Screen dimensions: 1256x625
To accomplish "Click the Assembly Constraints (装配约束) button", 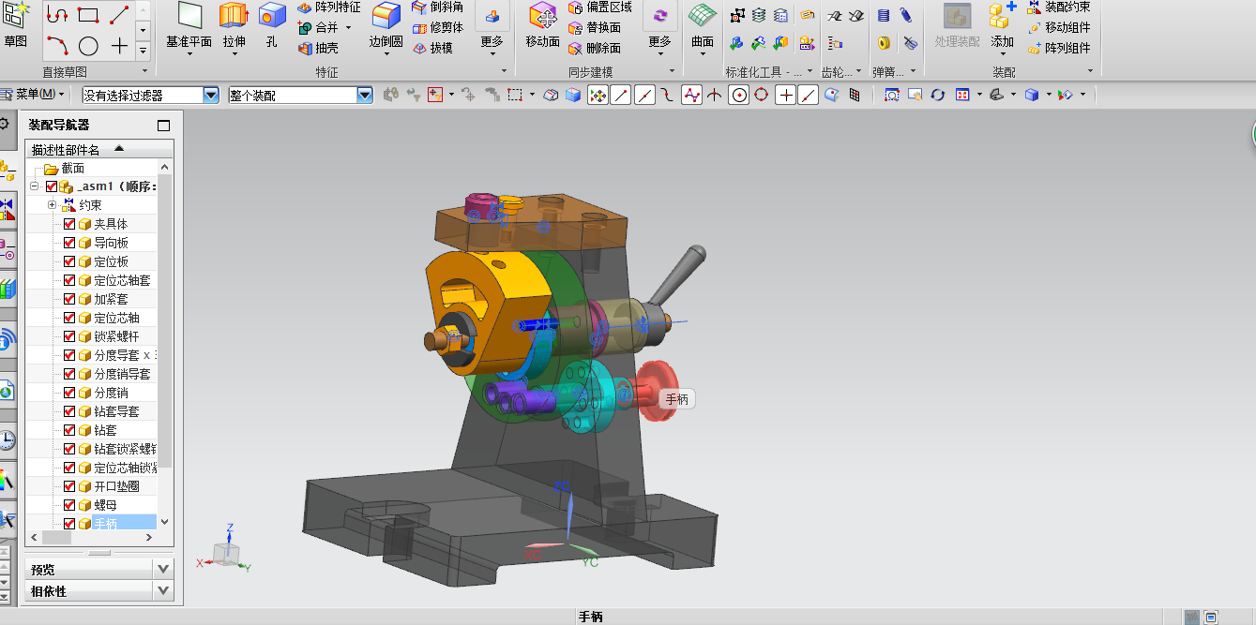I will click(x=1058, y=7).
